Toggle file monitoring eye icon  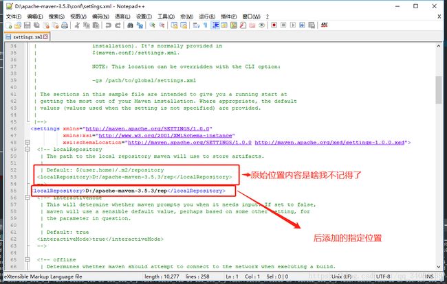262,25
